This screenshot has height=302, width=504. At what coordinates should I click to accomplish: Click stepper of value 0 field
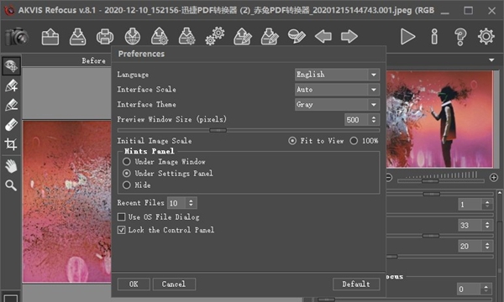[x=486, y=289]
